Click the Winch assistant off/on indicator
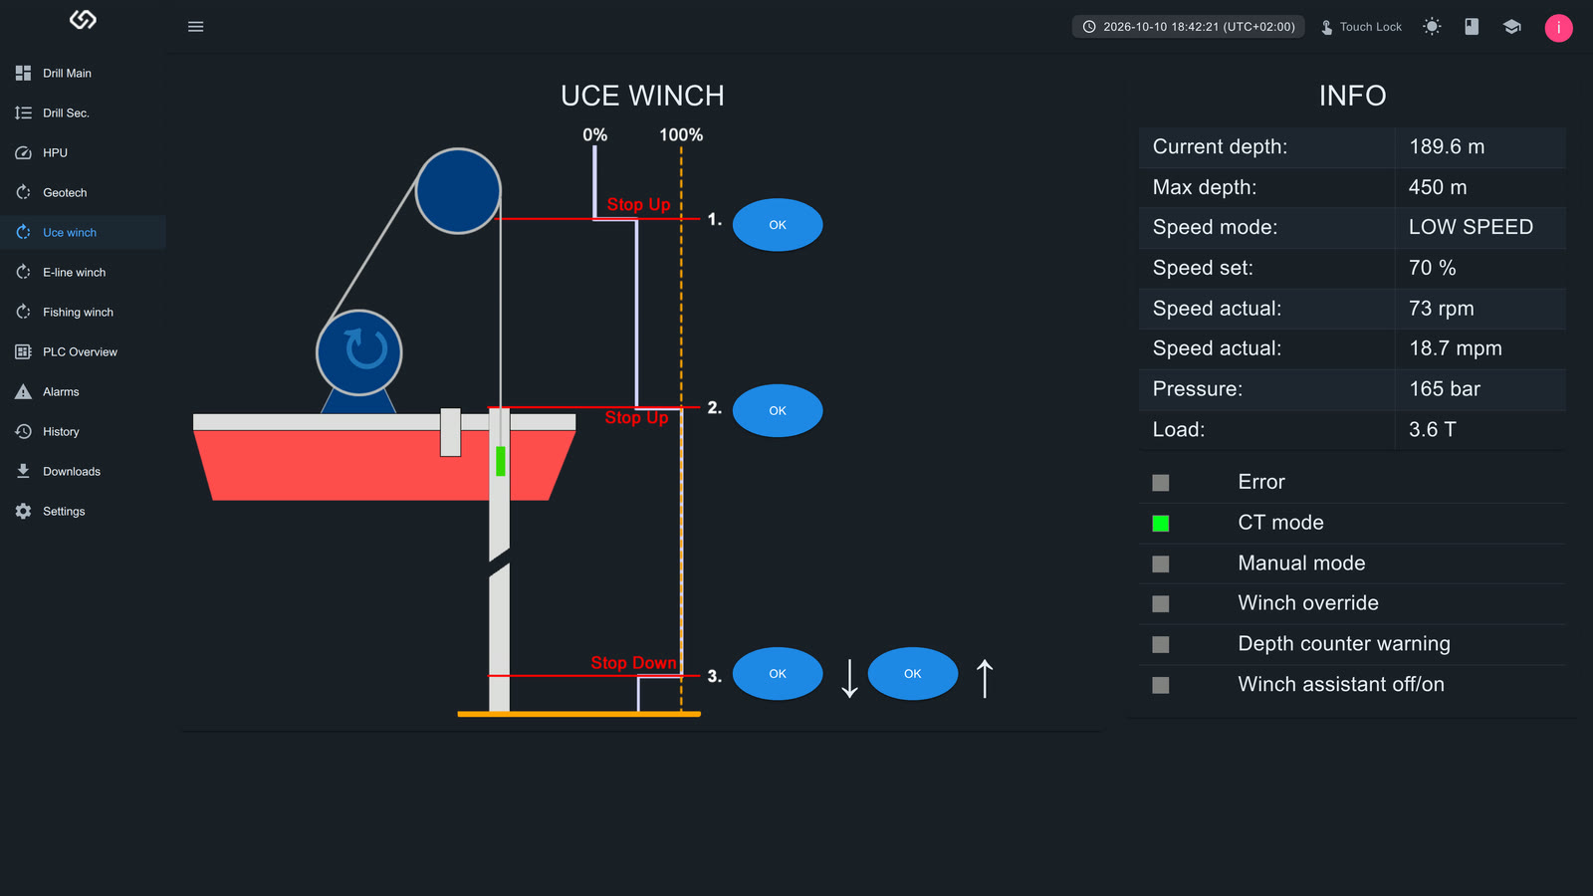This screenshot has width=1593, height=896. click(1161, 685)
